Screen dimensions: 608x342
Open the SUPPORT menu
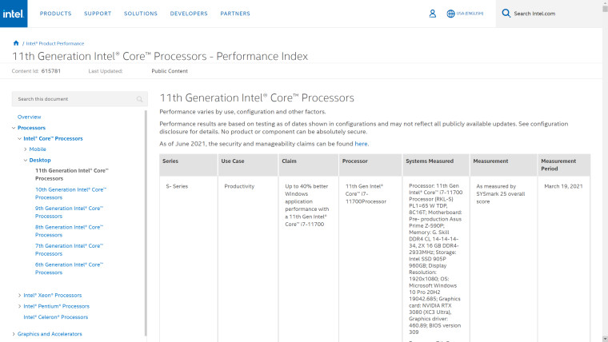pyautogui.click(x=98, y=14)
